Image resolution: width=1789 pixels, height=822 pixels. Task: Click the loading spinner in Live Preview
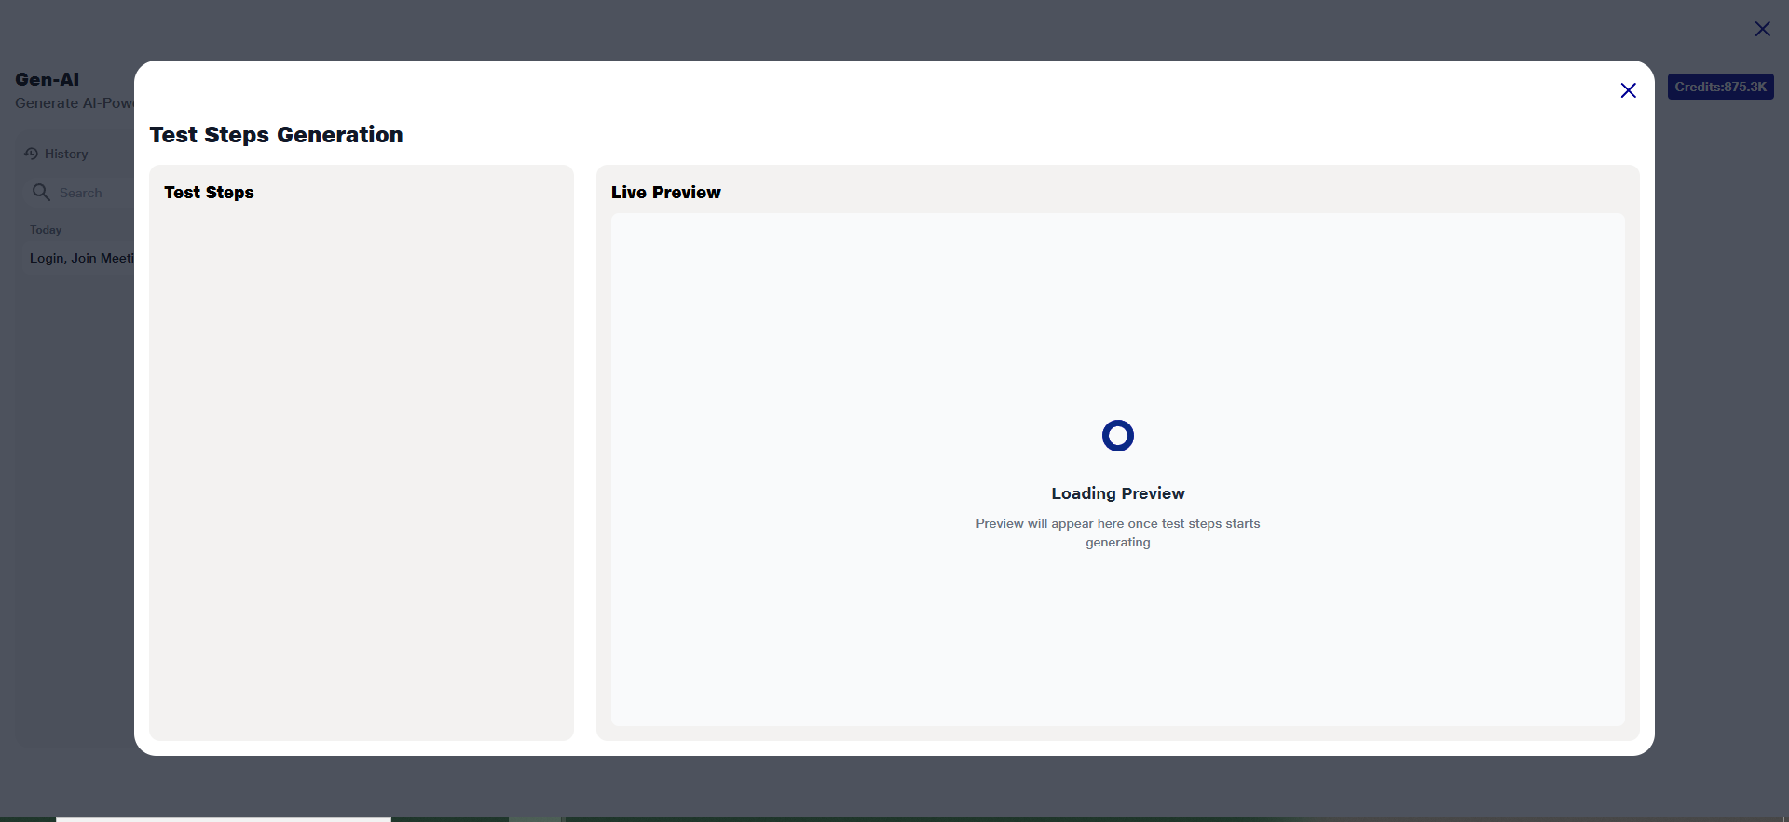(x=1117, y=436)
